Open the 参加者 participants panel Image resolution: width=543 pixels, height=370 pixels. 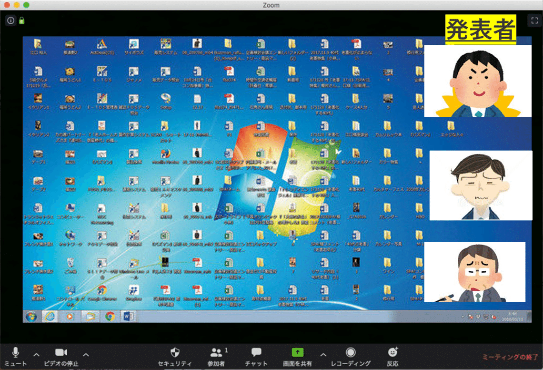point(217,357)
